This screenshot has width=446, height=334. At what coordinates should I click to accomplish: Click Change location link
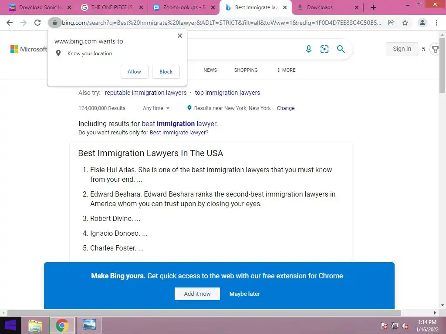coord(286,108)
